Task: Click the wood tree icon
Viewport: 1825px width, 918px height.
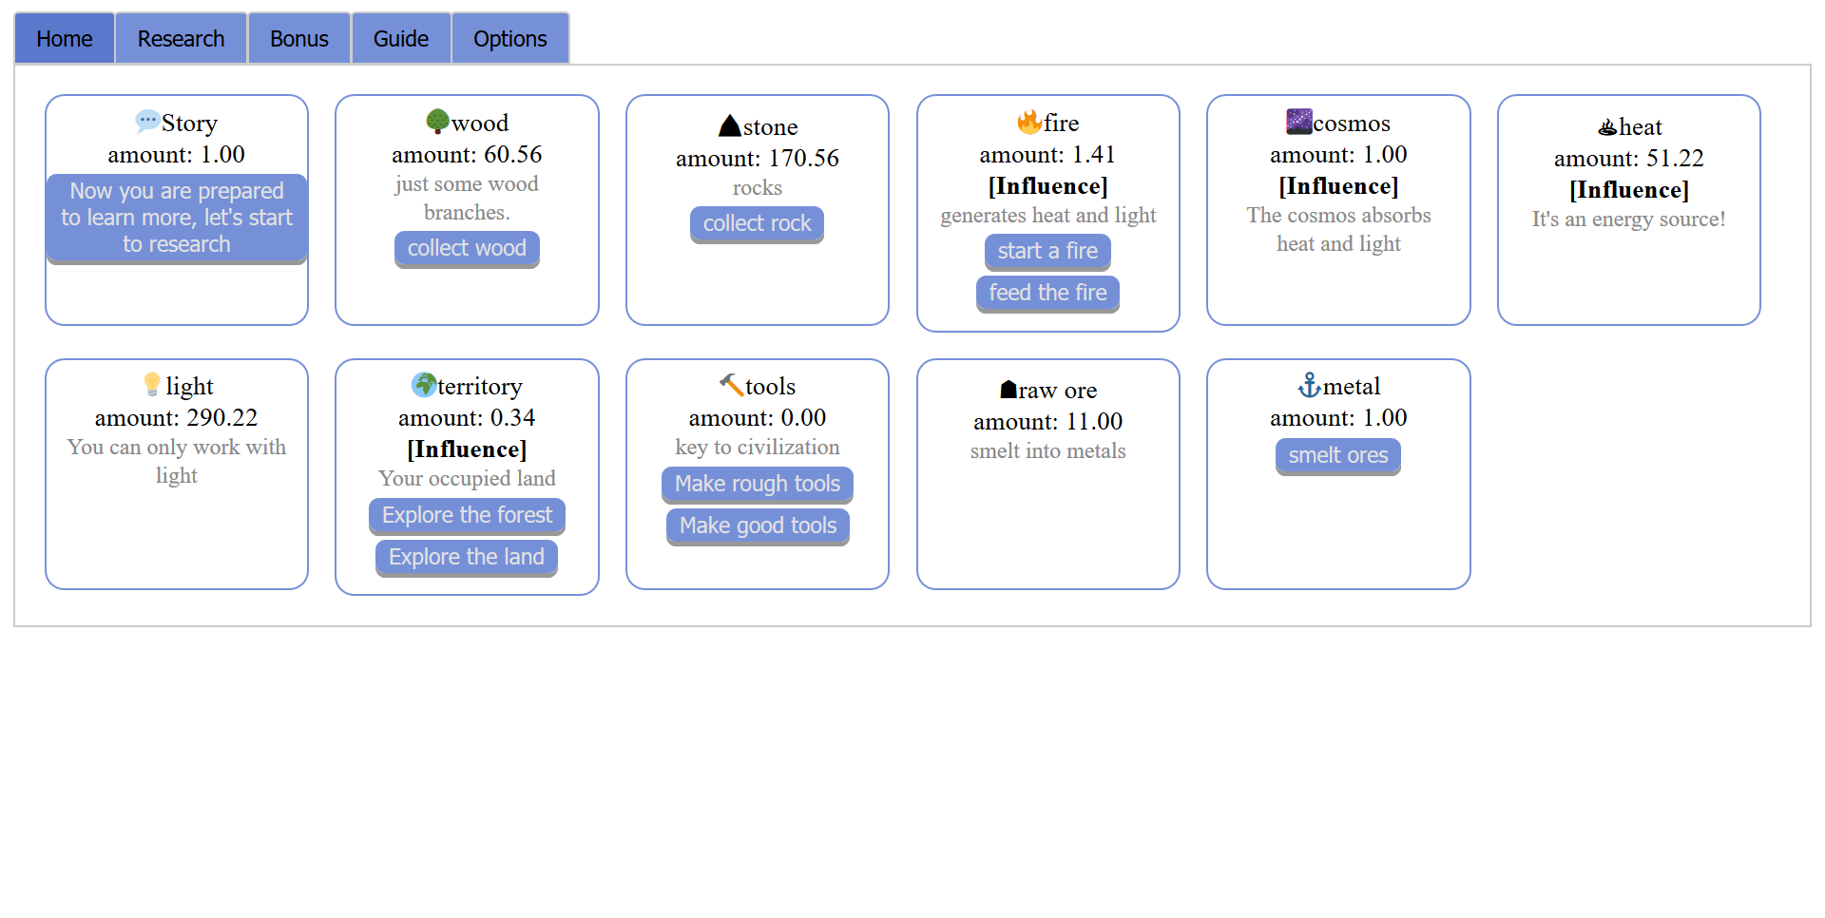Action: pyautogui.click(x=437, y=122)
